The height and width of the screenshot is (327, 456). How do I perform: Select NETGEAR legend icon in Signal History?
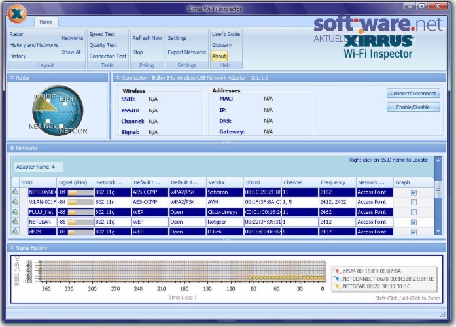pyautogui.click(x=337, y=286)
